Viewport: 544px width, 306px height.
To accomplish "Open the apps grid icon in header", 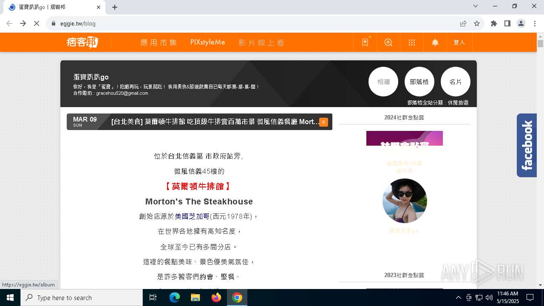I will point(411,42).
